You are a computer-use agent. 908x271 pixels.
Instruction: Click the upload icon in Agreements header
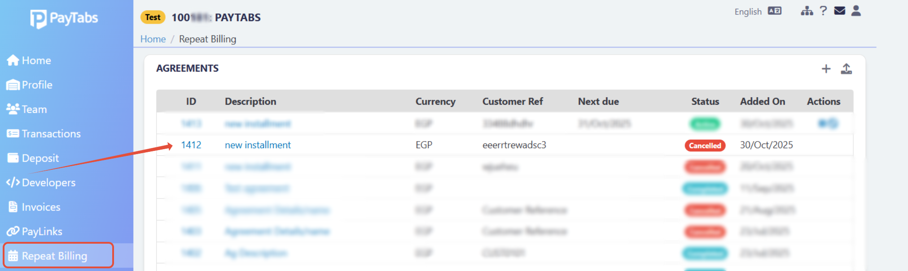coord(846,69)
